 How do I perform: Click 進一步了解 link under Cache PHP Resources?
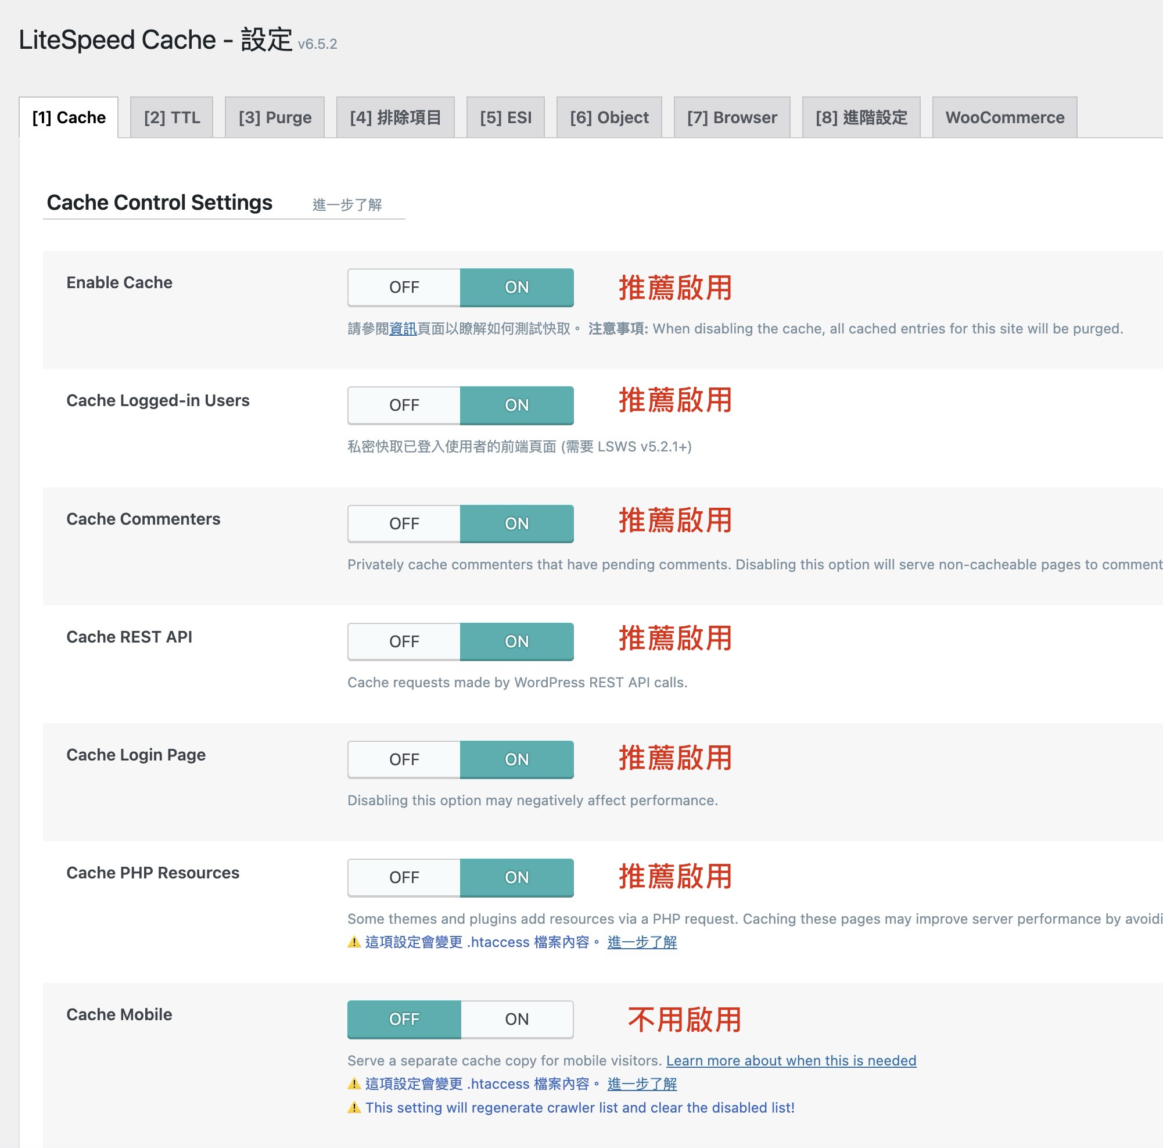coord(642,942)
